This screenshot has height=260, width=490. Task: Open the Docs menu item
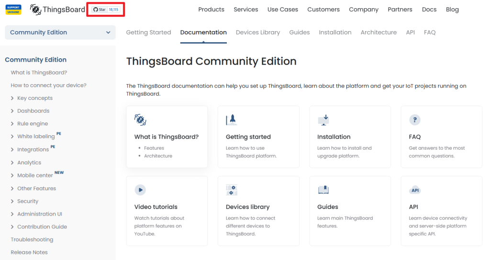click(x=429, y=10)
